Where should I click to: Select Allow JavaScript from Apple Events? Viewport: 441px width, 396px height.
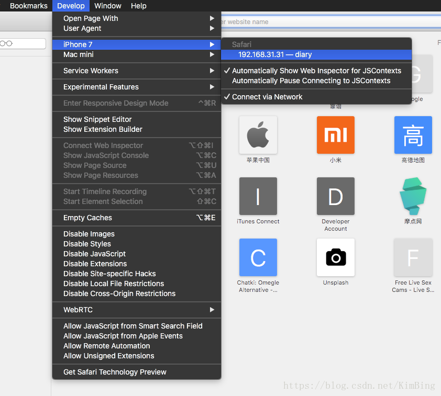pos(137,336)
